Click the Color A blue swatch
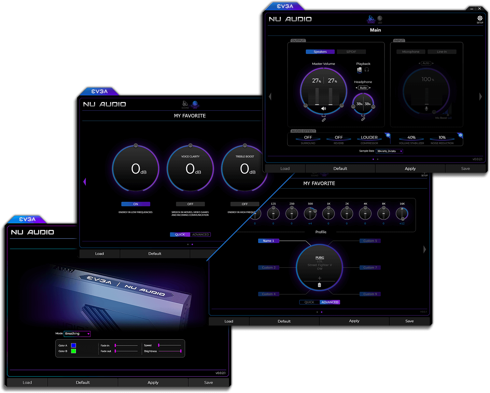Image resolution: width=490 pixels, height=393 pixels. (74, 345)
